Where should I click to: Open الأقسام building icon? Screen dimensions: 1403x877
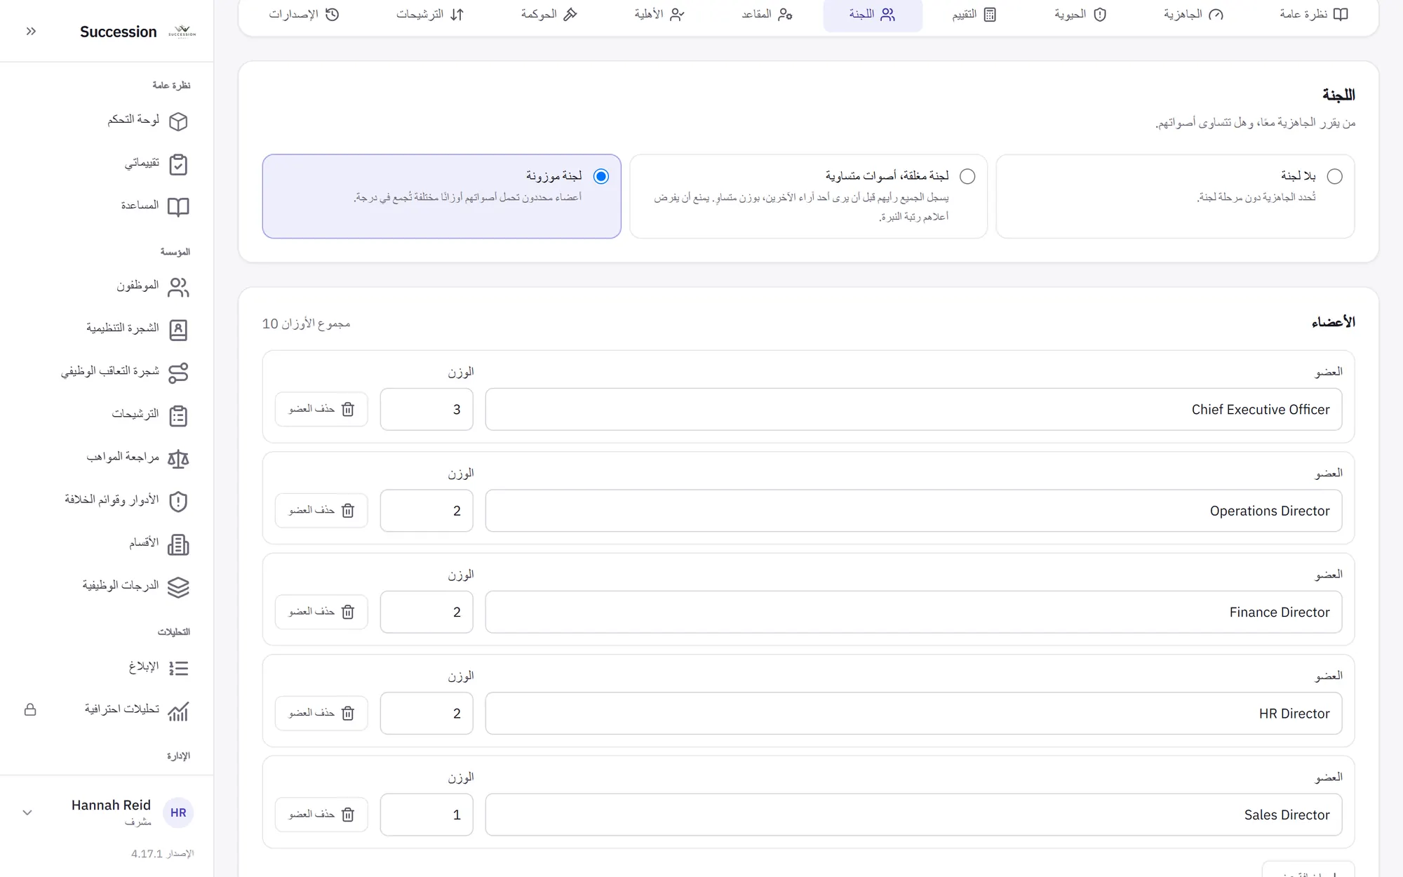point(178,544)
